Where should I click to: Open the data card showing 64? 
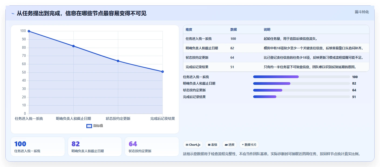pyautogui.click(x=152, y=147)
